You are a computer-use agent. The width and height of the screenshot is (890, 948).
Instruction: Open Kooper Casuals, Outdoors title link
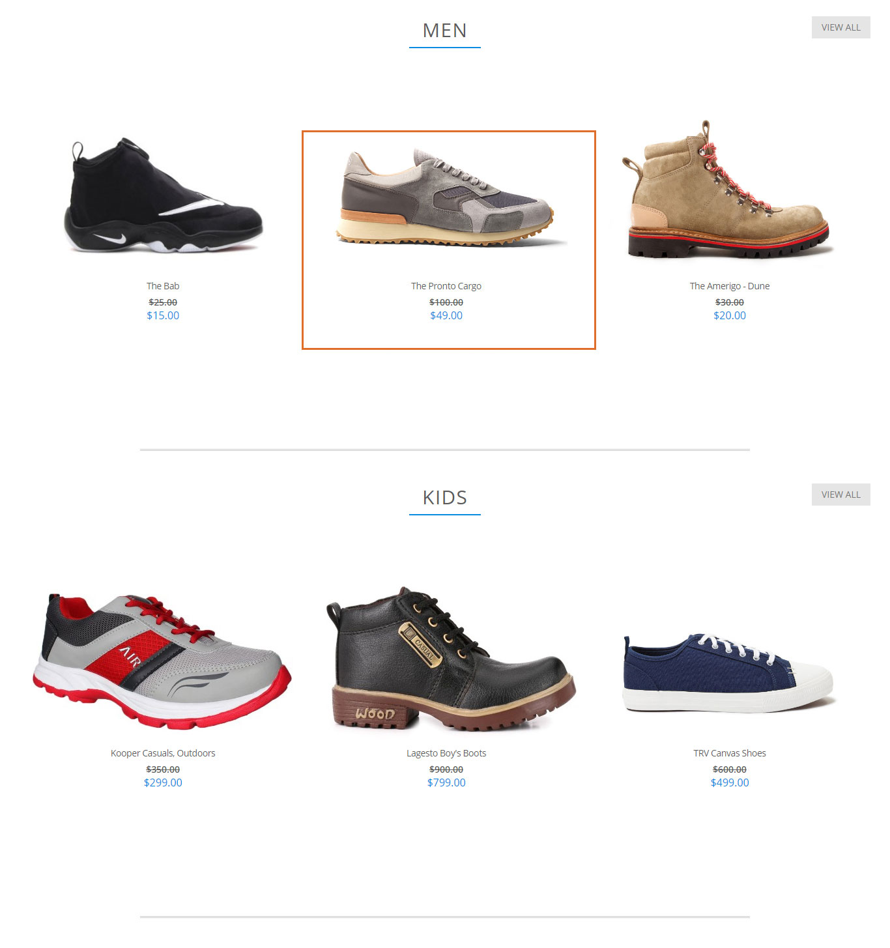(163, 753)
